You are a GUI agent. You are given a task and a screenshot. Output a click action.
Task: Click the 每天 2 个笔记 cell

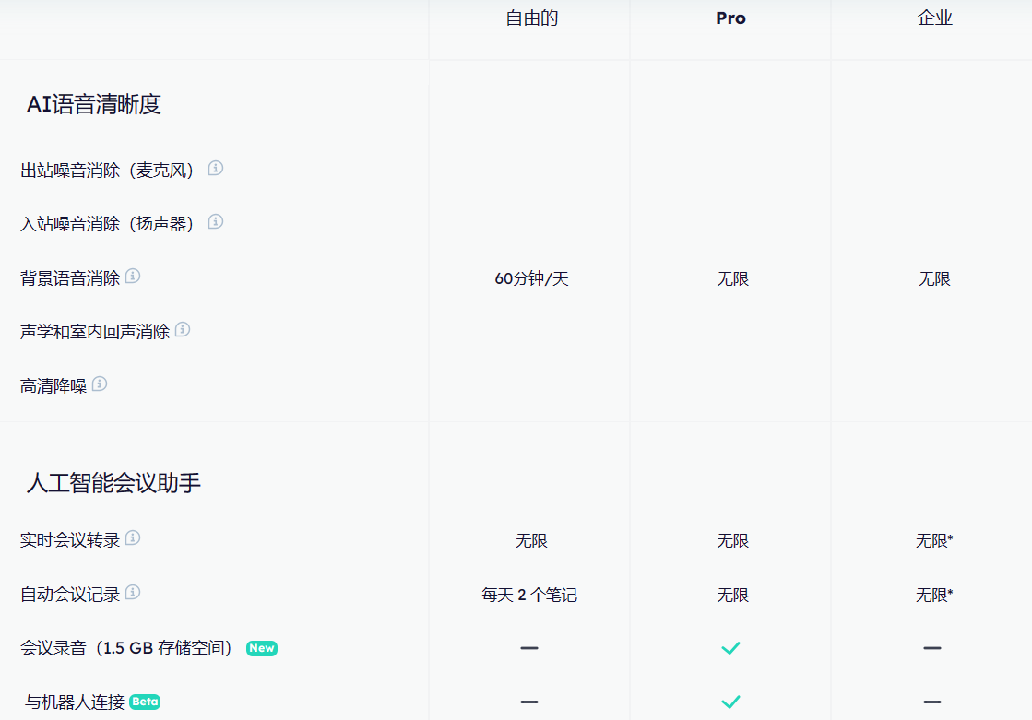tap(529, 596)
